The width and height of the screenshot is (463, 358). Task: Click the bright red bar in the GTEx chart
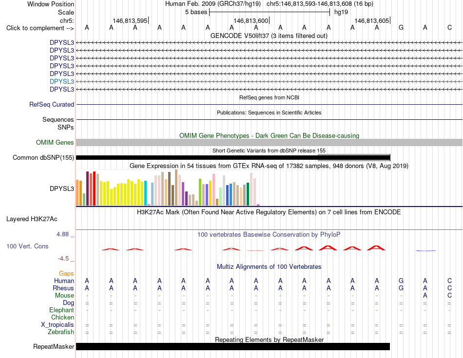[94, 188]
